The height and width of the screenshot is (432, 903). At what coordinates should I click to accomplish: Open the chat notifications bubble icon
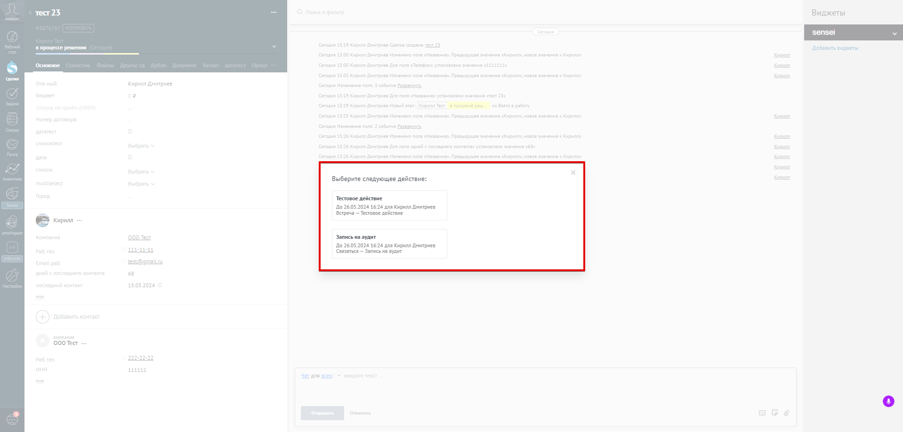pyautogui.click(x=12, y=418)
